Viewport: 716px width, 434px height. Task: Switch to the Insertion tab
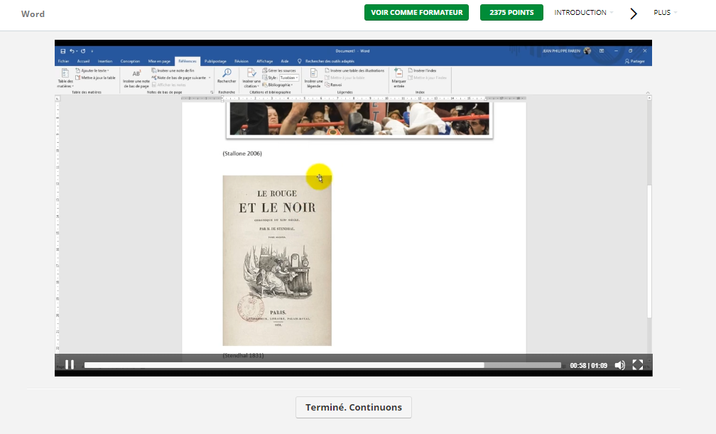(x=105, y=61)
